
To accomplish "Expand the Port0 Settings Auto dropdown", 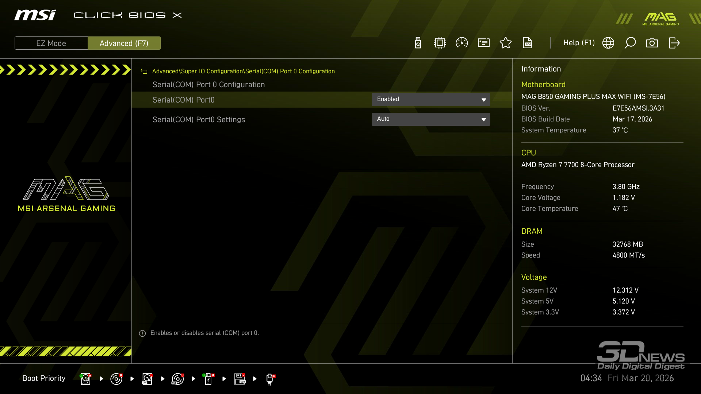I will (x=430, y=119).
